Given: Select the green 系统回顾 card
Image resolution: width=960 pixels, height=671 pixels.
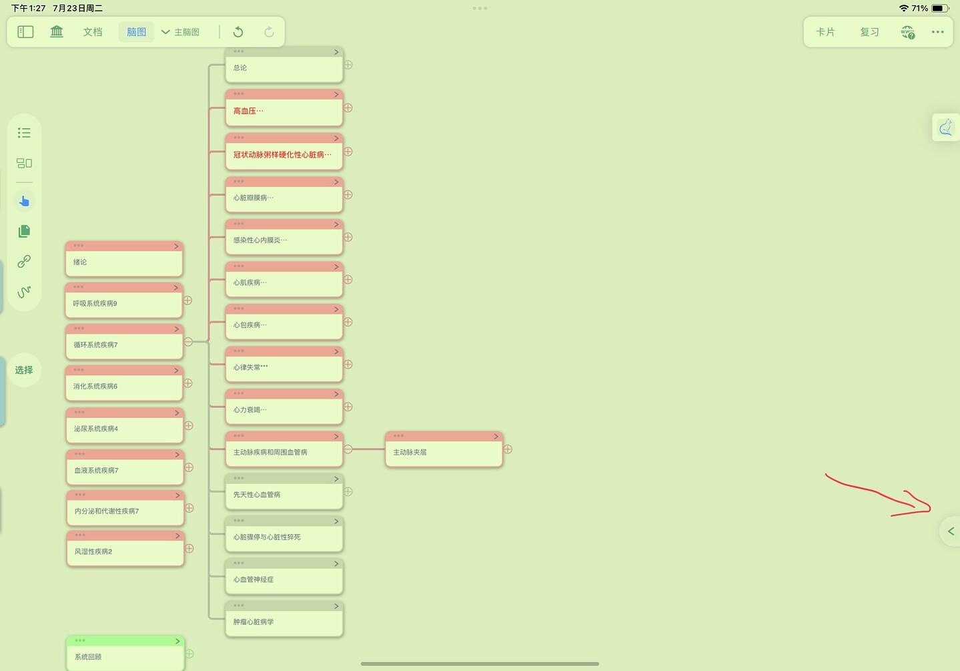Looking at the screenshot, I should point(125,654).
